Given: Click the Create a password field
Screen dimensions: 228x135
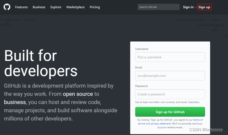Looking at the screenshot, I should (170, 94).
